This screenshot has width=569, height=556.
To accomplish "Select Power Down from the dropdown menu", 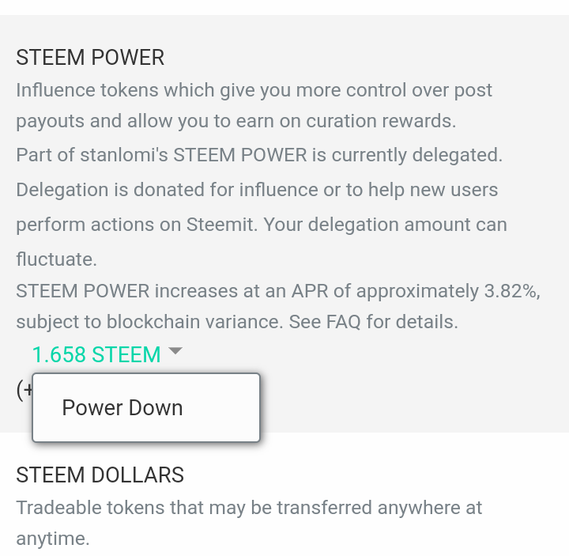I will coord(122,407).
